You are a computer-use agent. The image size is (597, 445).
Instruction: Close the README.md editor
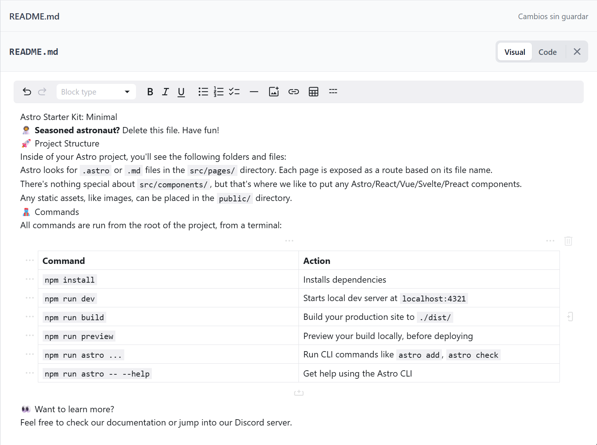[x=577, y=52]
